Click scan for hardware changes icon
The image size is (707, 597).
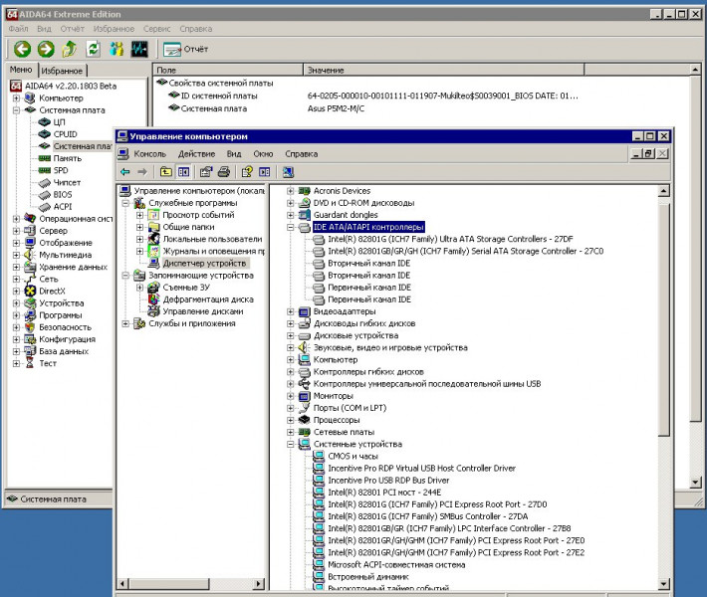(288, 172)
